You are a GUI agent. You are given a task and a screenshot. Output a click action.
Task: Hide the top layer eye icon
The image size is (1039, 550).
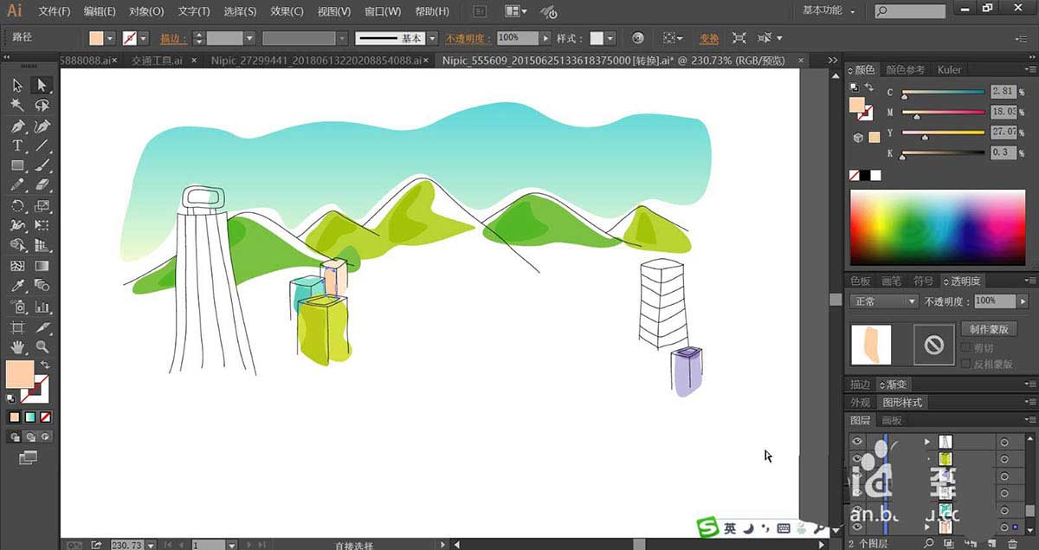click(x=857, y=441)
